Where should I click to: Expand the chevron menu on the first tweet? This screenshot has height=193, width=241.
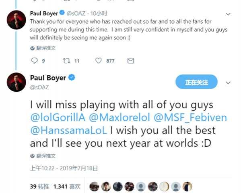click(x=228, y=14)
